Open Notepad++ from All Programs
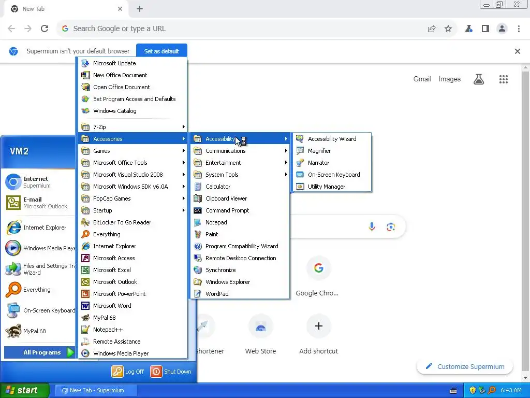 (132, 330)
